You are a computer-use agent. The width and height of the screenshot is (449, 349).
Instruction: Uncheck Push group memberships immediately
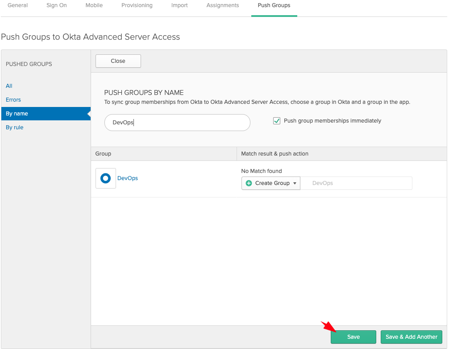[277, 120]
